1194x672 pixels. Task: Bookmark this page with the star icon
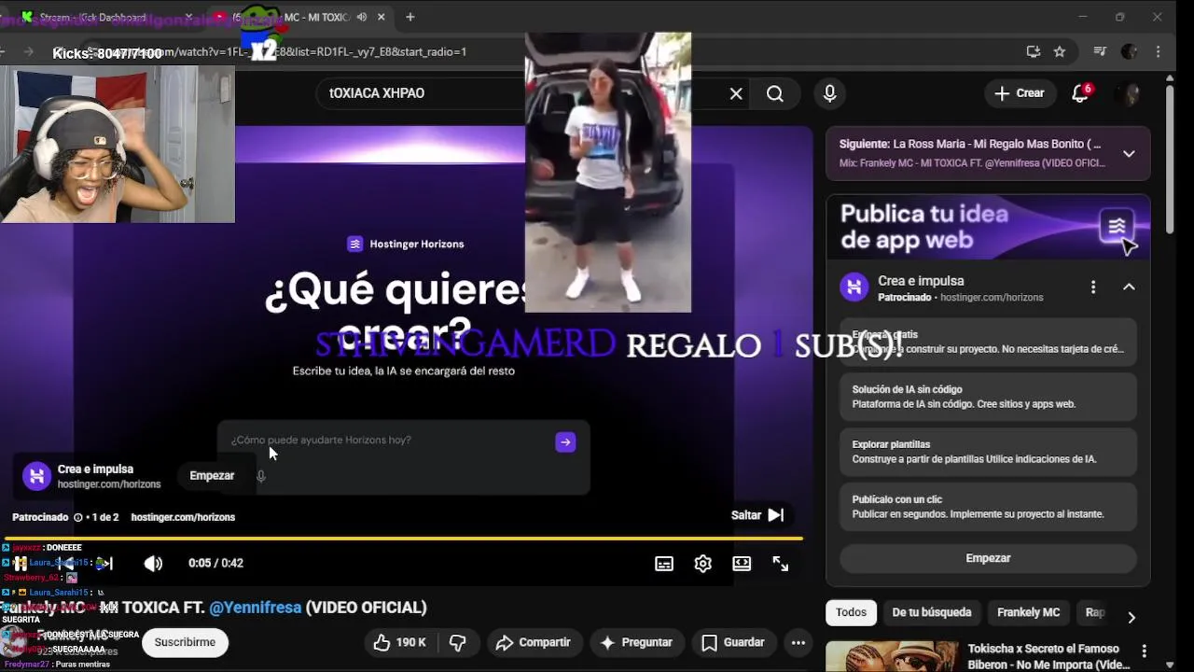point(1060,52)
